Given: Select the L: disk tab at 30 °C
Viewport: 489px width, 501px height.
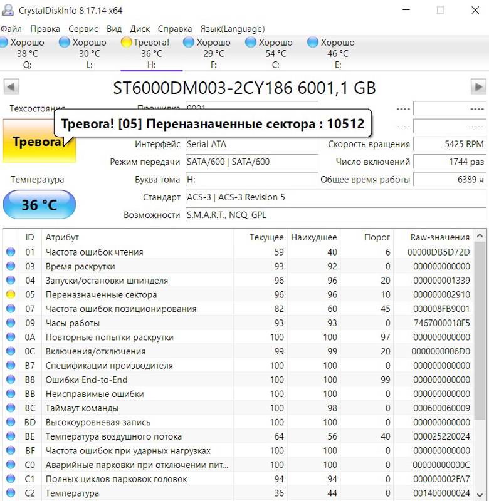Looking at the screenshot, I should pos(89,53).
